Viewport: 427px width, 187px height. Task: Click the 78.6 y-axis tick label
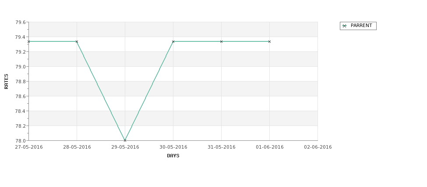[x=21, y=96]
